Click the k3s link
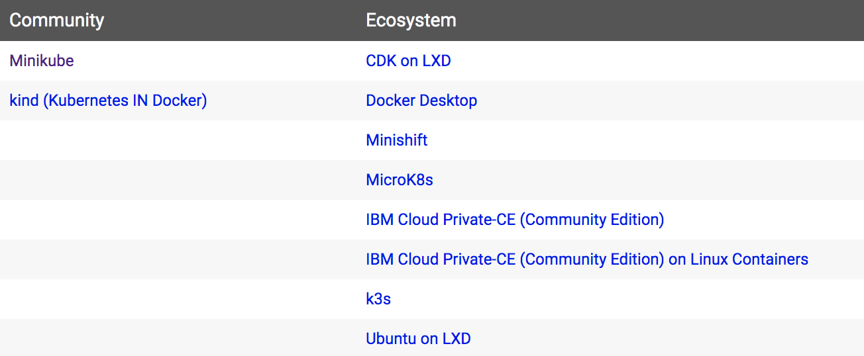 [378, 299]
